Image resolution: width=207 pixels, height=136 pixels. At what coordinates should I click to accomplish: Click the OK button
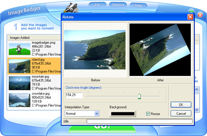pos(181,105)
